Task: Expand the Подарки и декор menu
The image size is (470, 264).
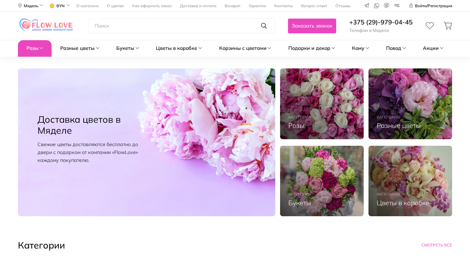Action: (x=312, y=48)
